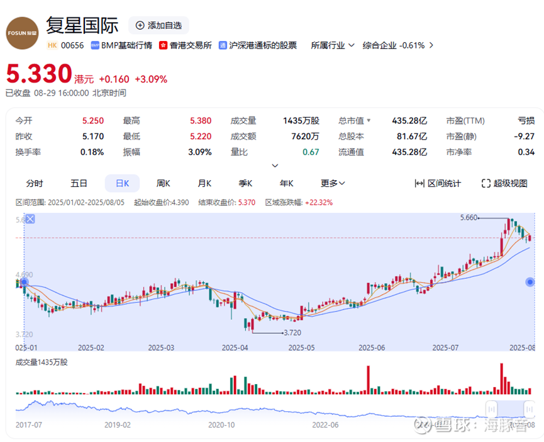Viewport: 544px width, 442px height.
Task: Click 市盈(静) -9.27 value
Action: coord(525,137)
